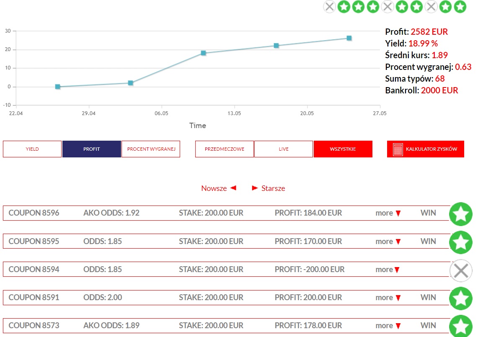Click the first grey X icon in top results strip
The height and width of the screenshot is (337, 478).
[x=330, y=7]
